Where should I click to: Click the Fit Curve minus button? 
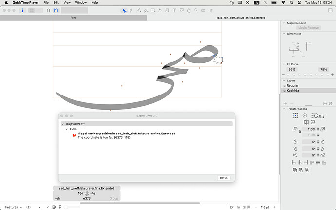pos(284,75)
